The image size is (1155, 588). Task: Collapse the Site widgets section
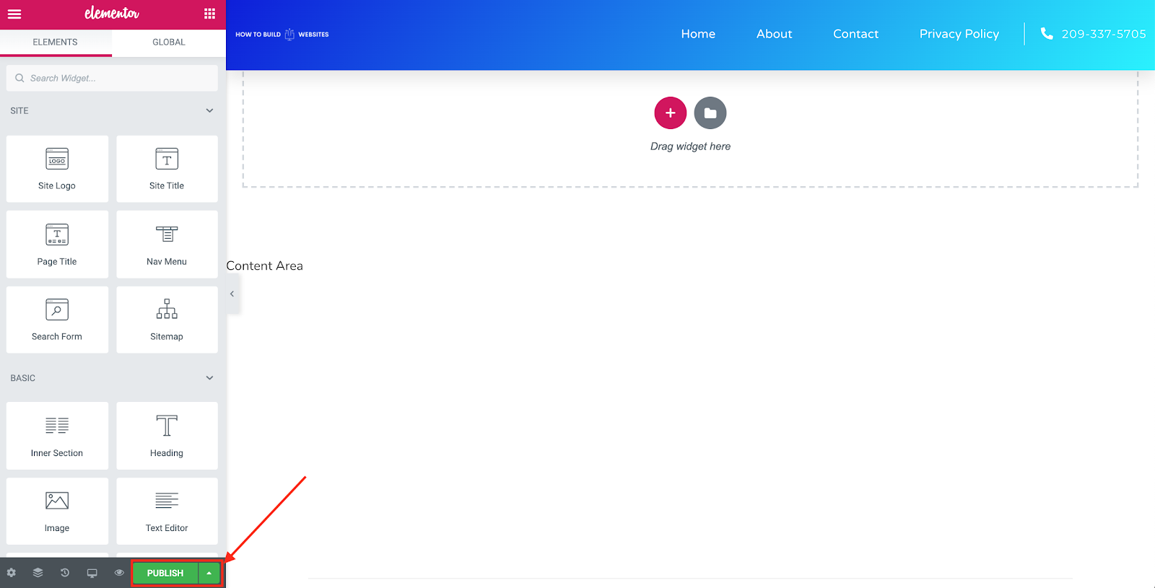[209, 111]
